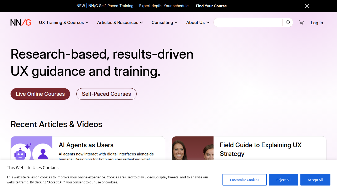Click the NN/g logo
Image resolution: width=337 pixels, height=190 pixels.
coord(21,22)
